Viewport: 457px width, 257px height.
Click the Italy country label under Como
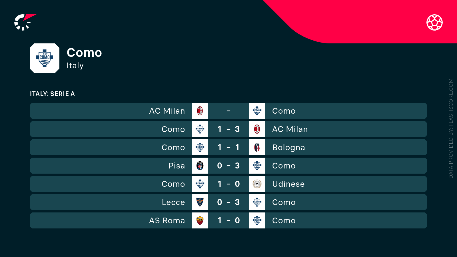tap(75, 65)
